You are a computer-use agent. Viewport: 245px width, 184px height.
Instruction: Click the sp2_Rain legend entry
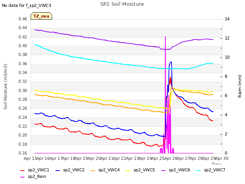[33, 176]
